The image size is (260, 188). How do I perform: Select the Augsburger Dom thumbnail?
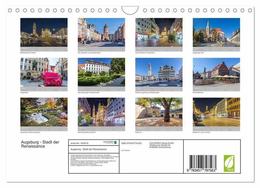tap(216, 32)
